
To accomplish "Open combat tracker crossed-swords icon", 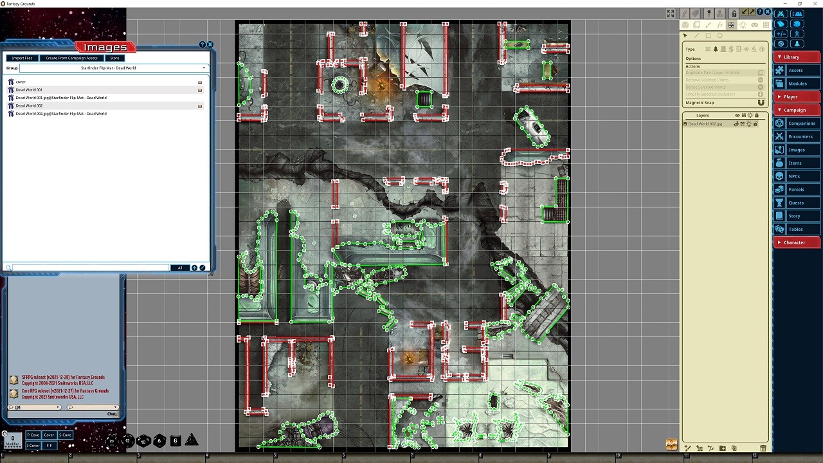I will [x=781, y=14].
